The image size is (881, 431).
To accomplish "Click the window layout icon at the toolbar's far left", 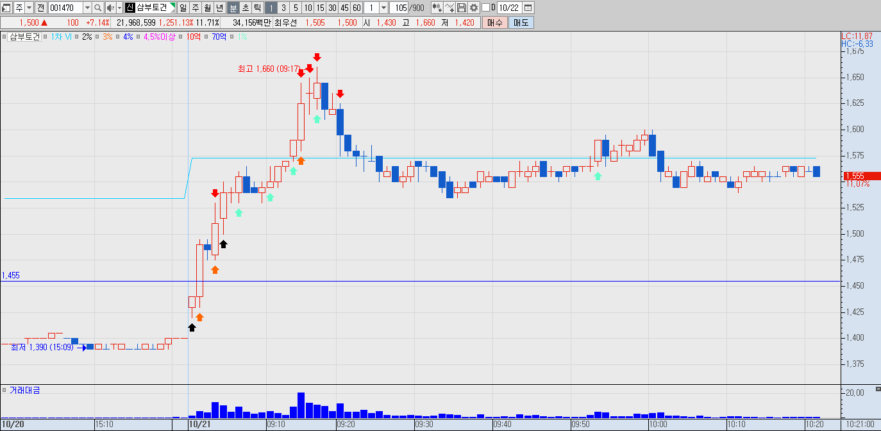I will pyautogui.click(x=6, y=8).
